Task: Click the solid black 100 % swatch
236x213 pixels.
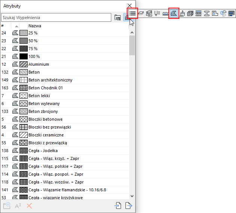Action: (24, 56)
